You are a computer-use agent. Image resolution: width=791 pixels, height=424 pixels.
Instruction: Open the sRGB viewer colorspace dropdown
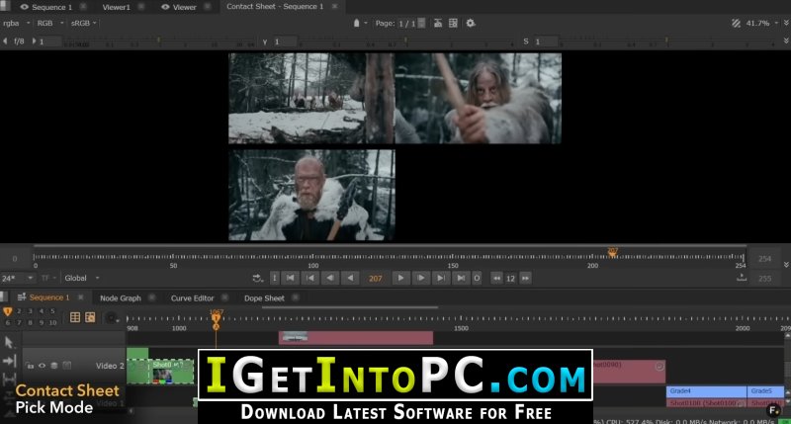click(83, 23)
